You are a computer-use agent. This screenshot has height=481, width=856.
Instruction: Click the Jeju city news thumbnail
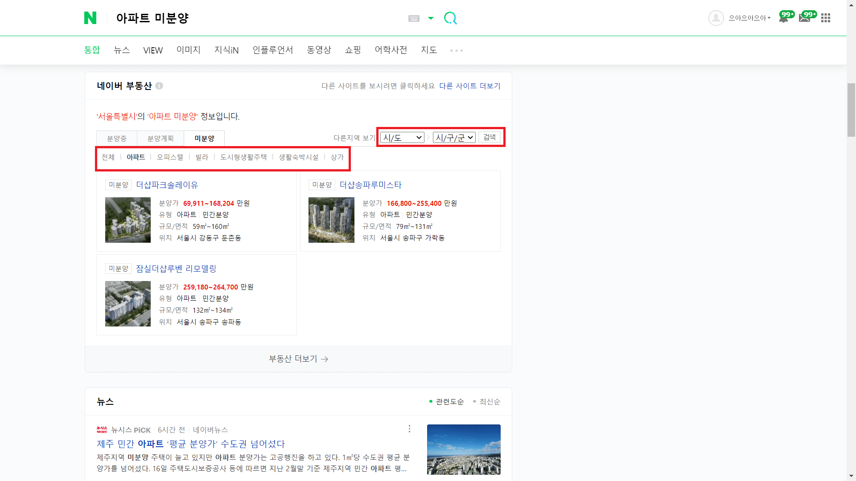click(x=464, y=449)
